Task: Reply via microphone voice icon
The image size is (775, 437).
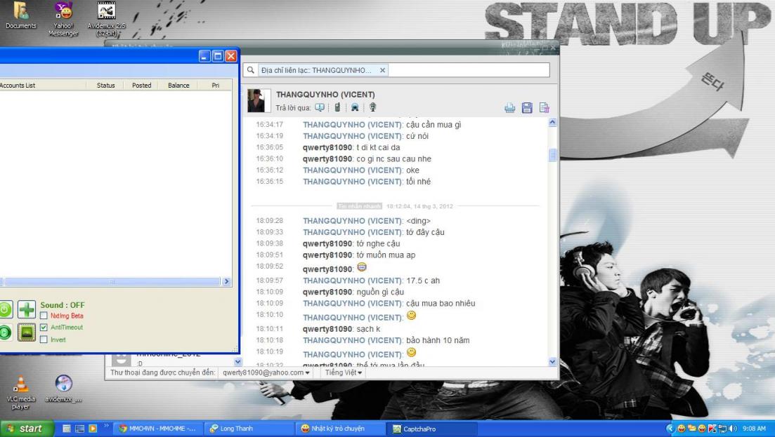Action: tap(372, 107)
